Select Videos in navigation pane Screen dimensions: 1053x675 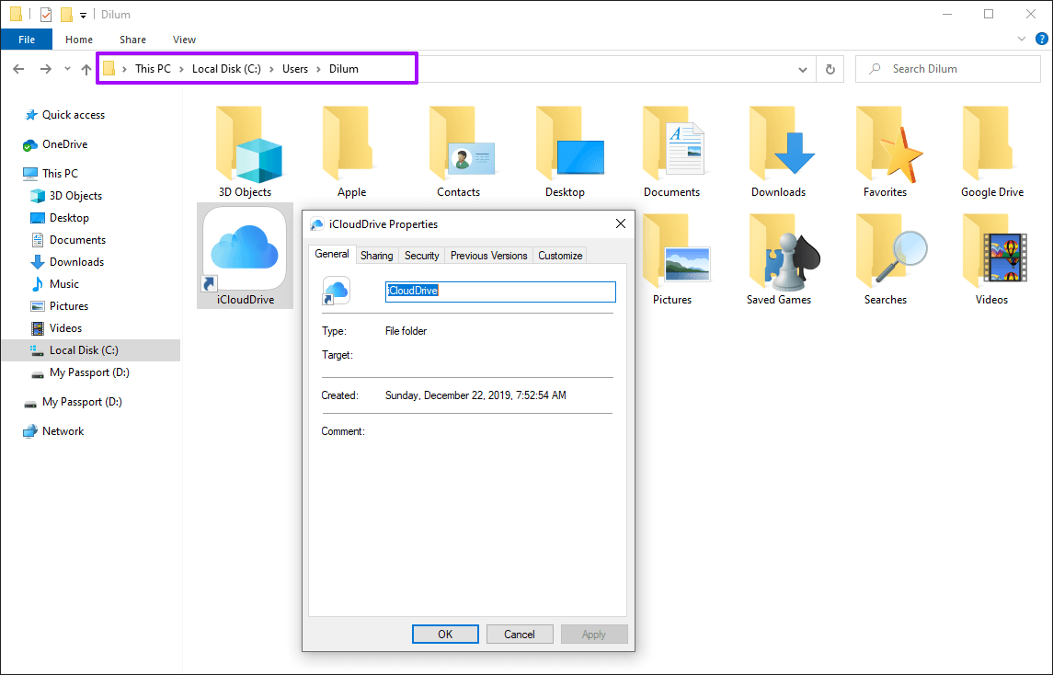[x=65, y=328]
